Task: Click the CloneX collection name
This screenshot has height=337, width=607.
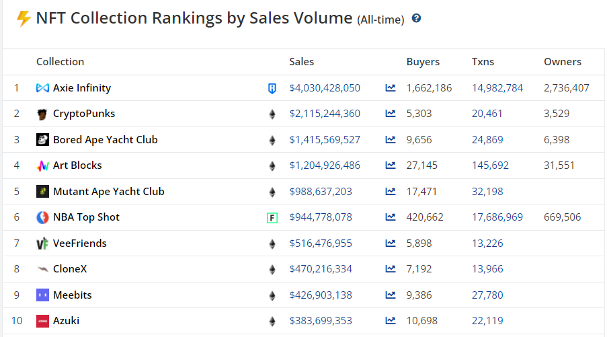Action: [70, 269]
